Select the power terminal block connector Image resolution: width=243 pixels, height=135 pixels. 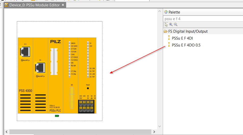click(x=86, y=106)
